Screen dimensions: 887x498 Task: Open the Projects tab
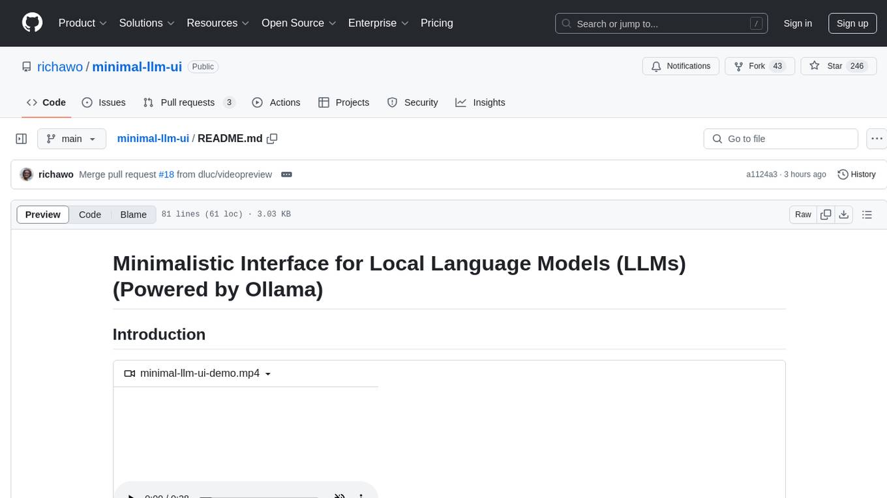coord(344,102)
